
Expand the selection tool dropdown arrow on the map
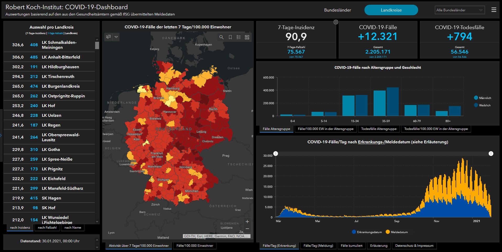click(116, 37)
